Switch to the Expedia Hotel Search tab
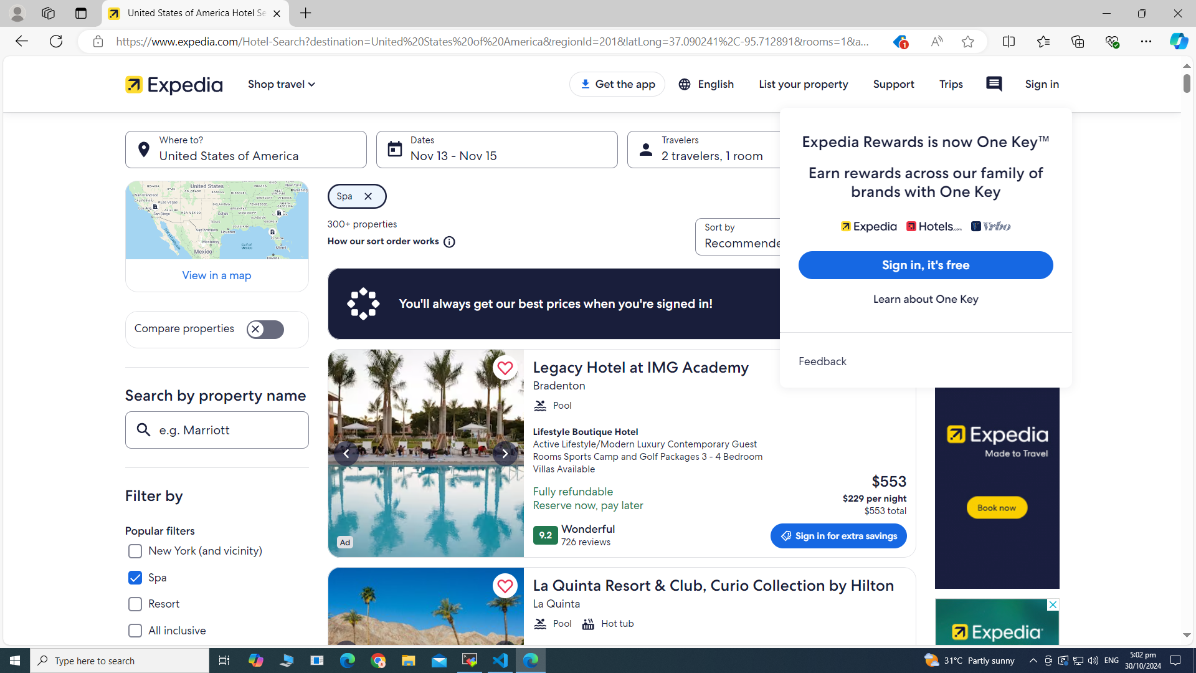Image resolution: width=1196 pixels, height=673 pixels. 195,13
